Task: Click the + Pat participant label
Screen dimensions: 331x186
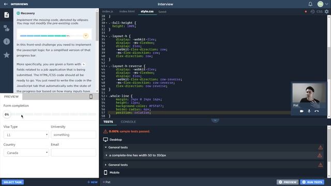Action: [107, 182]
